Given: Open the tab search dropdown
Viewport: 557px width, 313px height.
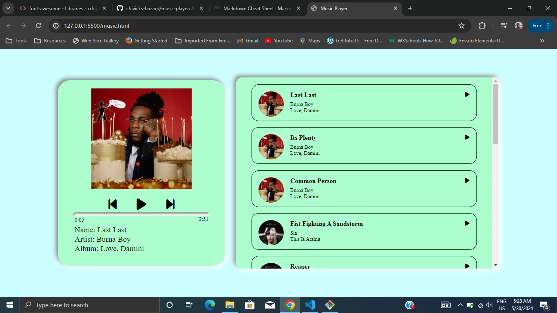Looking at the screenshot, I should tap(8, 8).
